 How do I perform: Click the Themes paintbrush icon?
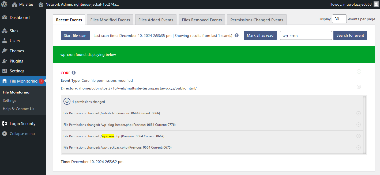coord(5,51)
